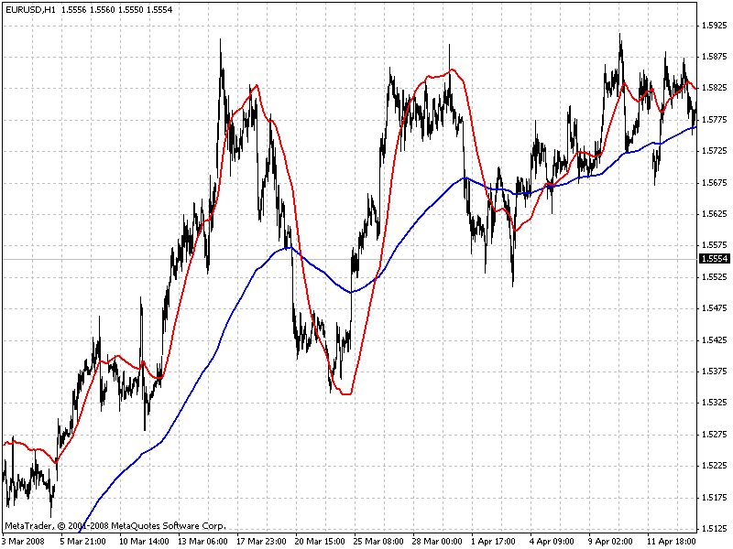Click the 1.5625 price axis label
The image size is (733, 549).
[715, 214]
